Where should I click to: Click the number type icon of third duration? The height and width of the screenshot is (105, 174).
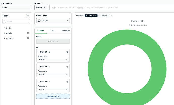click(41, 82)
